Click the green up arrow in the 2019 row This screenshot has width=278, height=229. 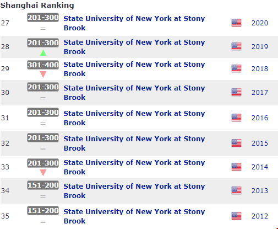(x=43, y=53)
